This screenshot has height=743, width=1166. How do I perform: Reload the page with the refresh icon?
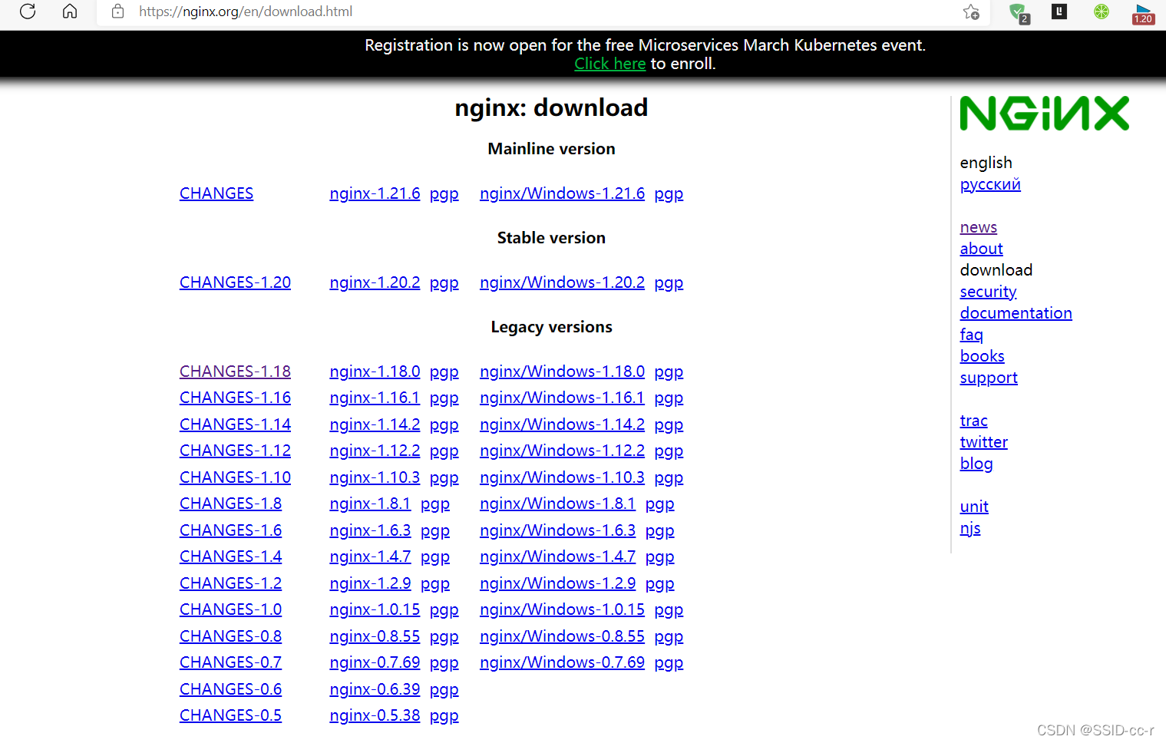click(x=28, y=12)
